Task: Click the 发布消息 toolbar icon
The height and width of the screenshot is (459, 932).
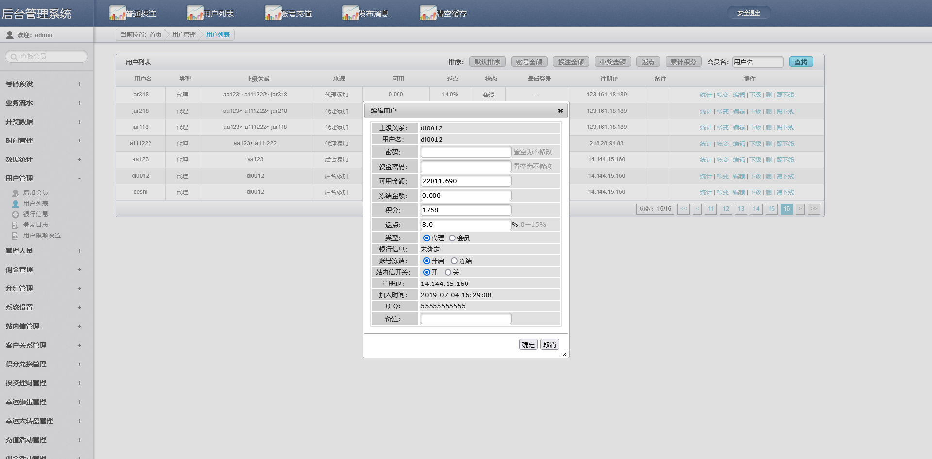Action: pos(350,13)
